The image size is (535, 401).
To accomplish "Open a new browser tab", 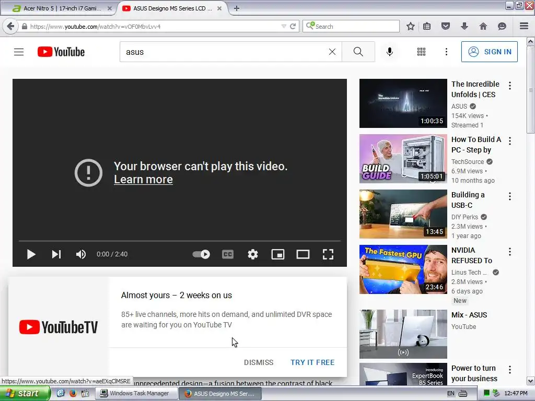I will click(237, 8).
